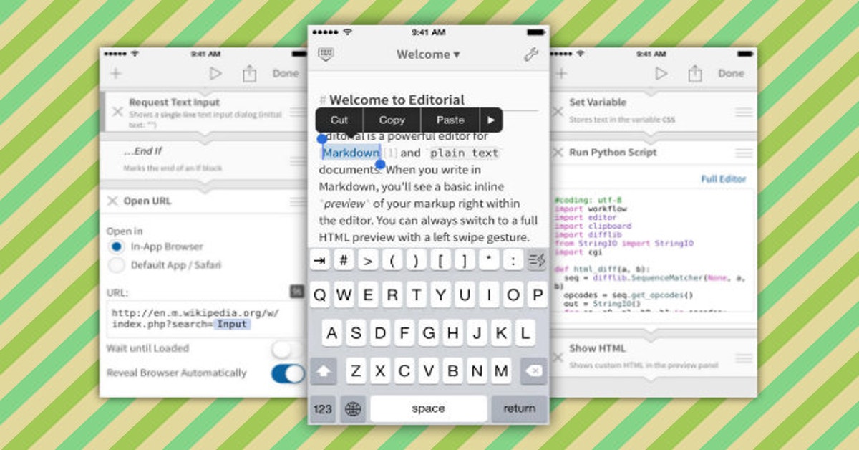Tap the plus icon in left workflow screen
This screenshot has height=450, width=859.
[x=116, y=74]
